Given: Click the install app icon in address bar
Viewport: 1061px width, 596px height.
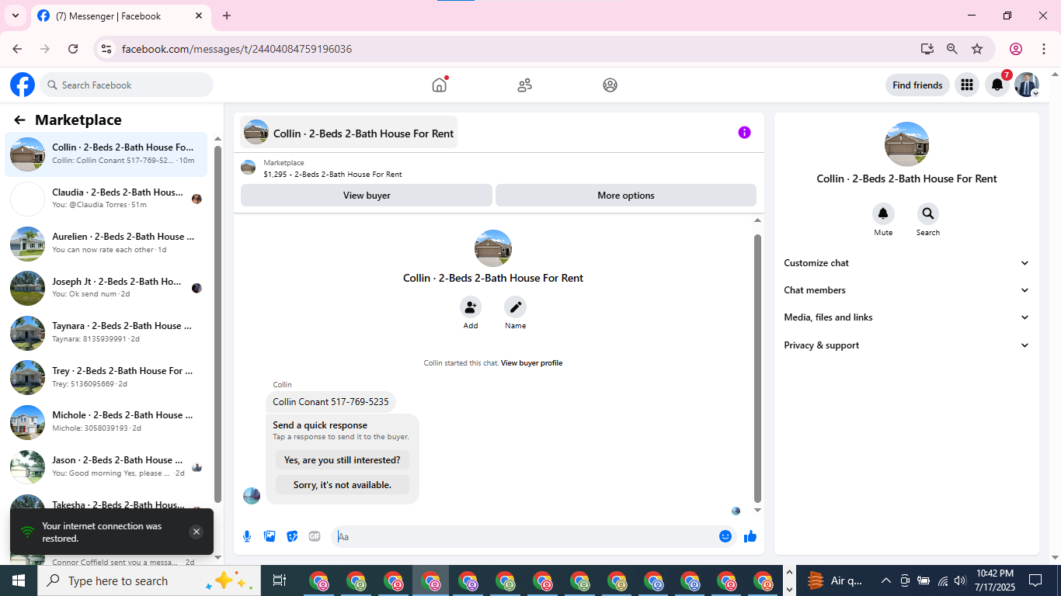Looking at the screenshot, I should click(x=927, y=49).
